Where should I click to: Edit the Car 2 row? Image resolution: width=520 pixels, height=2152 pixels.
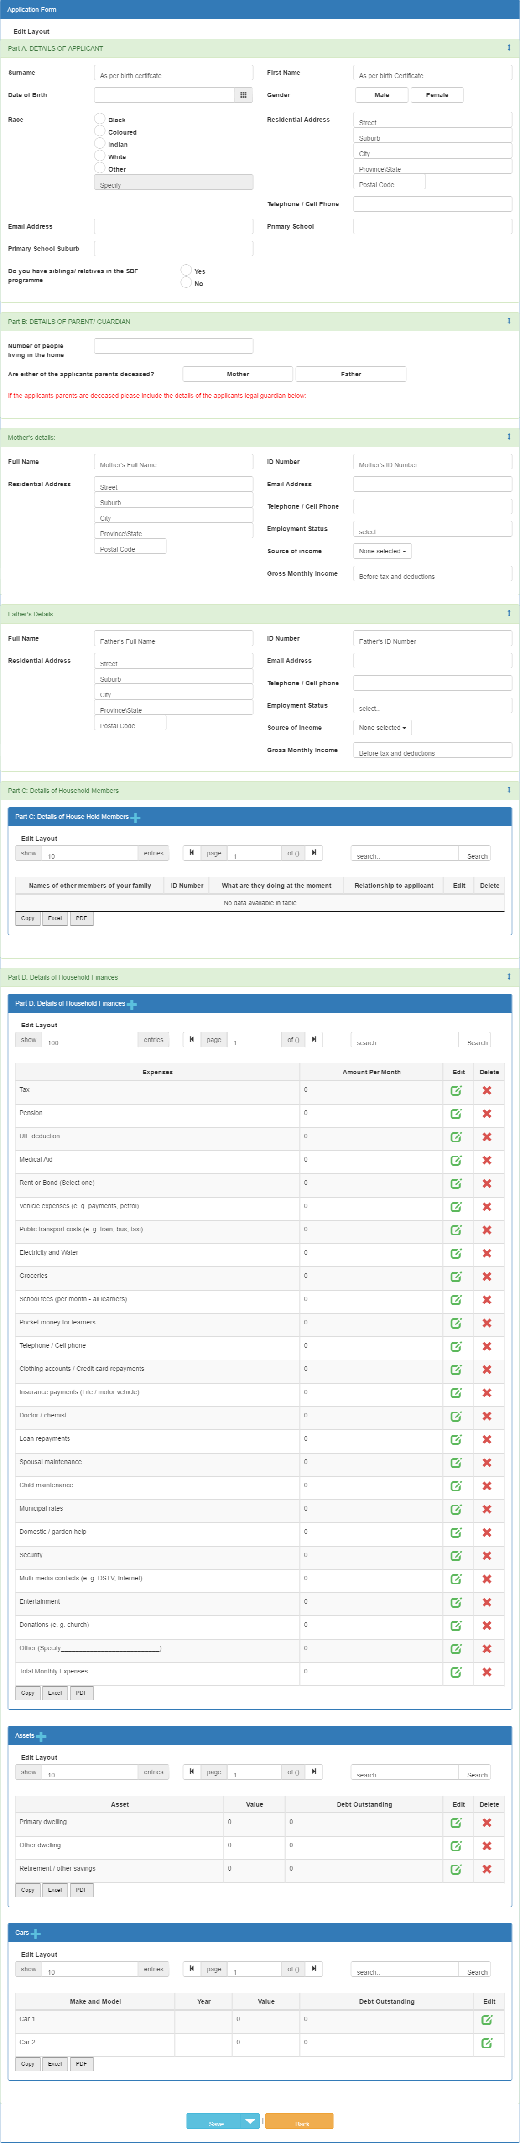(x=487, y=2043)
